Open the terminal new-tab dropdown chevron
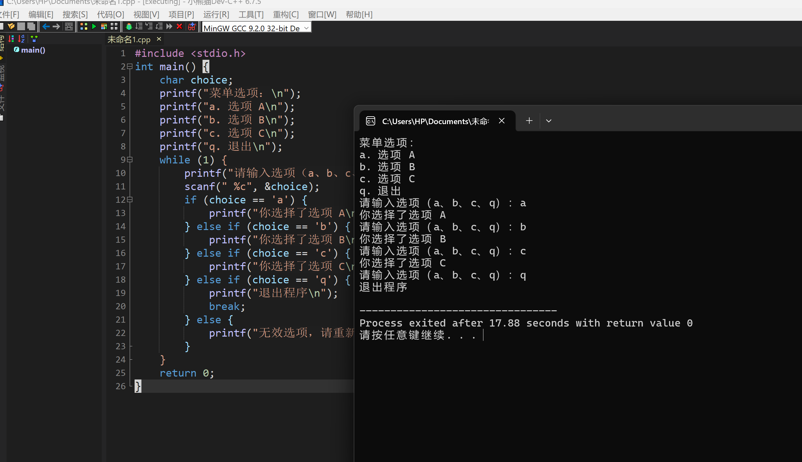802x462 pixels. coord(549,121)
